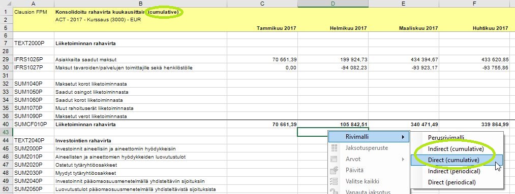The width and height of the screenshot is (515, 194).
Task: Click the Investointien rahavirta heading cell
Action: point(141,140)
